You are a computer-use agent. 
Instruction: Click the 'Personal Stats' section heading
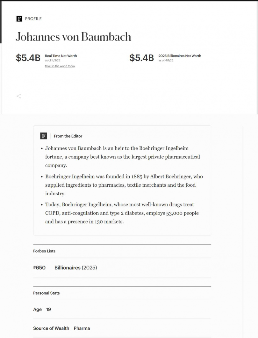(46, 293)
